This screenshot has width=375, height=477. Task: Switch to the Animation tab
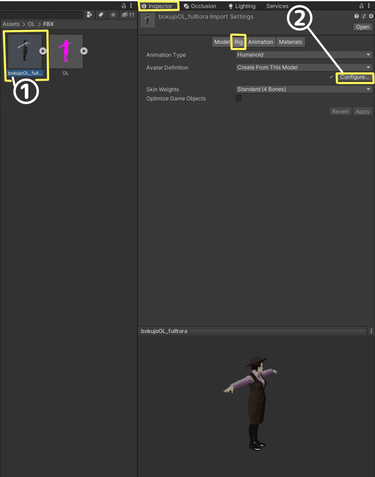(x=261, y=42)
